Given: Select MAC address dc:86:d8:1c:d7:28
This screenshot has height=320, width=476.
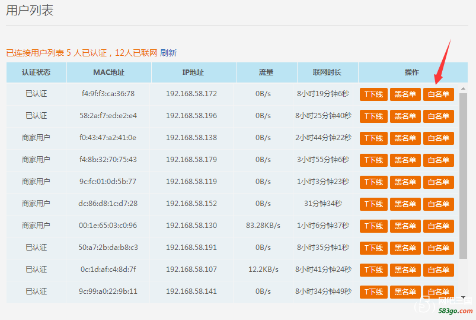Looking at the screenshot, I should click(x=108, y=203).
